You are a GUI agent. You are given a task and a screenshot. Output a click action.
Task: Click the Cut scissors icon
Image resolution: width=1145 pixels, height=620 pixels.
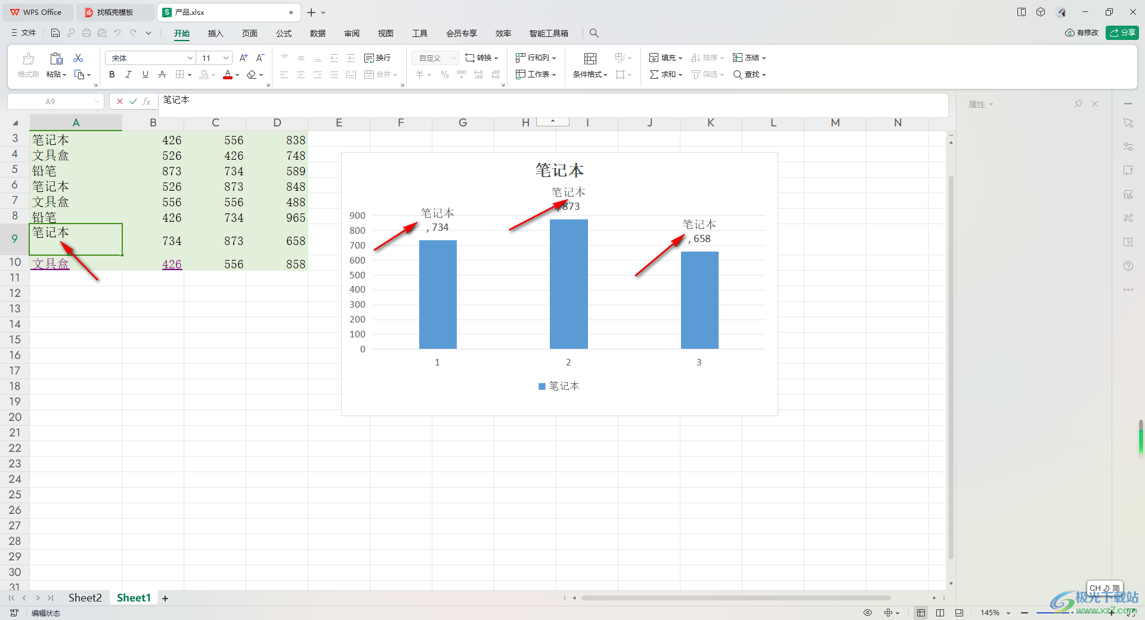pos(78,58)
